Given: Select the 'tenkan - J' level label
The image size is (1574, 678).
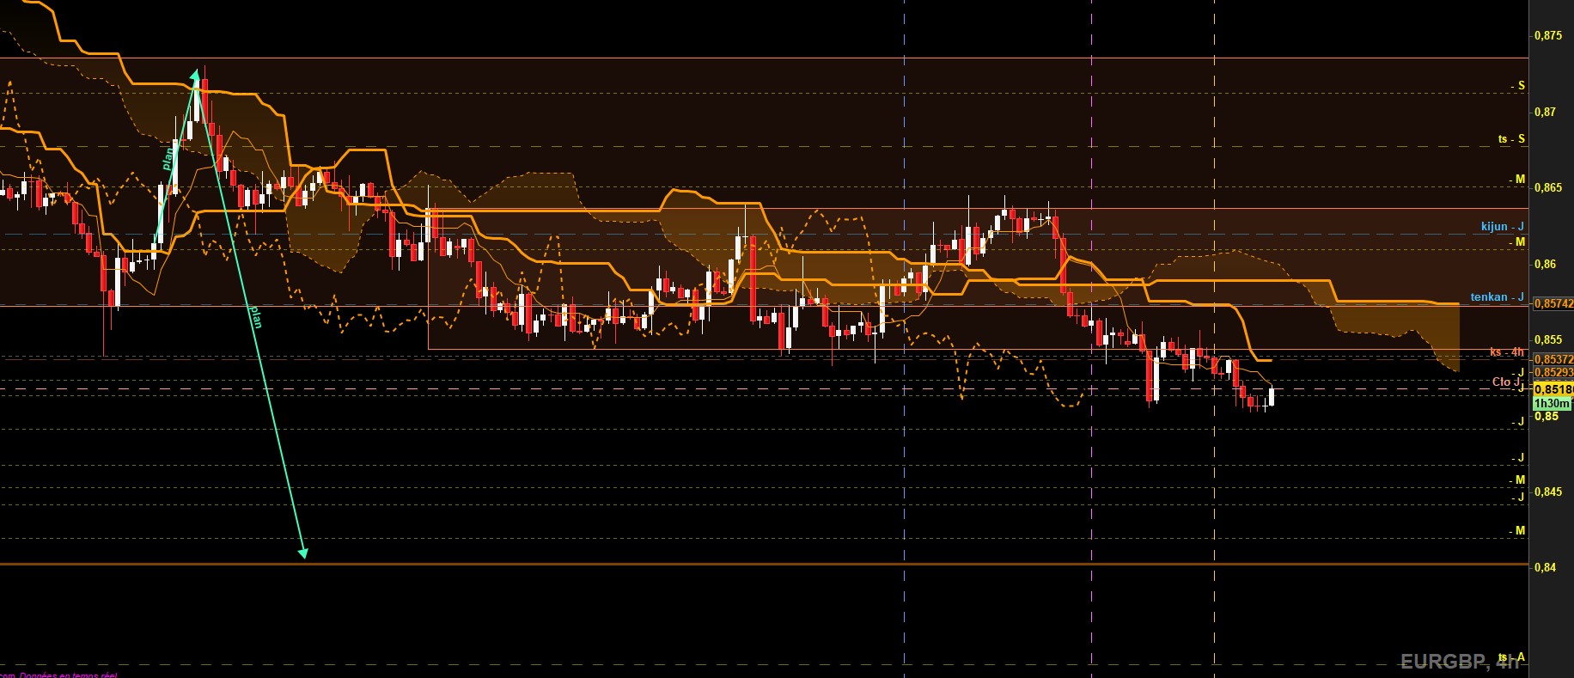Looking at the screenshot, I should 1497,297.
